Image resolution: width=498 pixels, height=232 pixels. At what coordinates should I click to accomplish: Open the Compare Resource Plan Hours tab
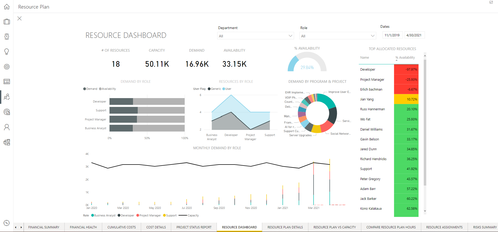(391, 227)
